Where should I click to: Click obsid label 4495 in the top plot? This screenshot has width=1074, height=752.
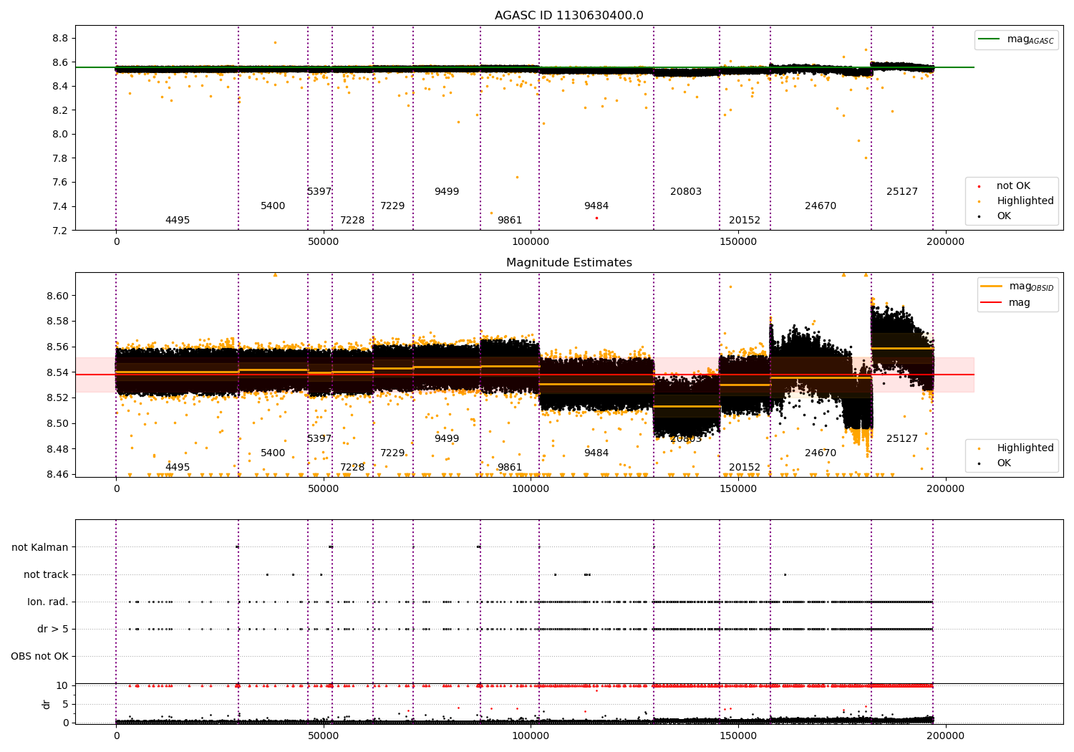tap(178, 221)
